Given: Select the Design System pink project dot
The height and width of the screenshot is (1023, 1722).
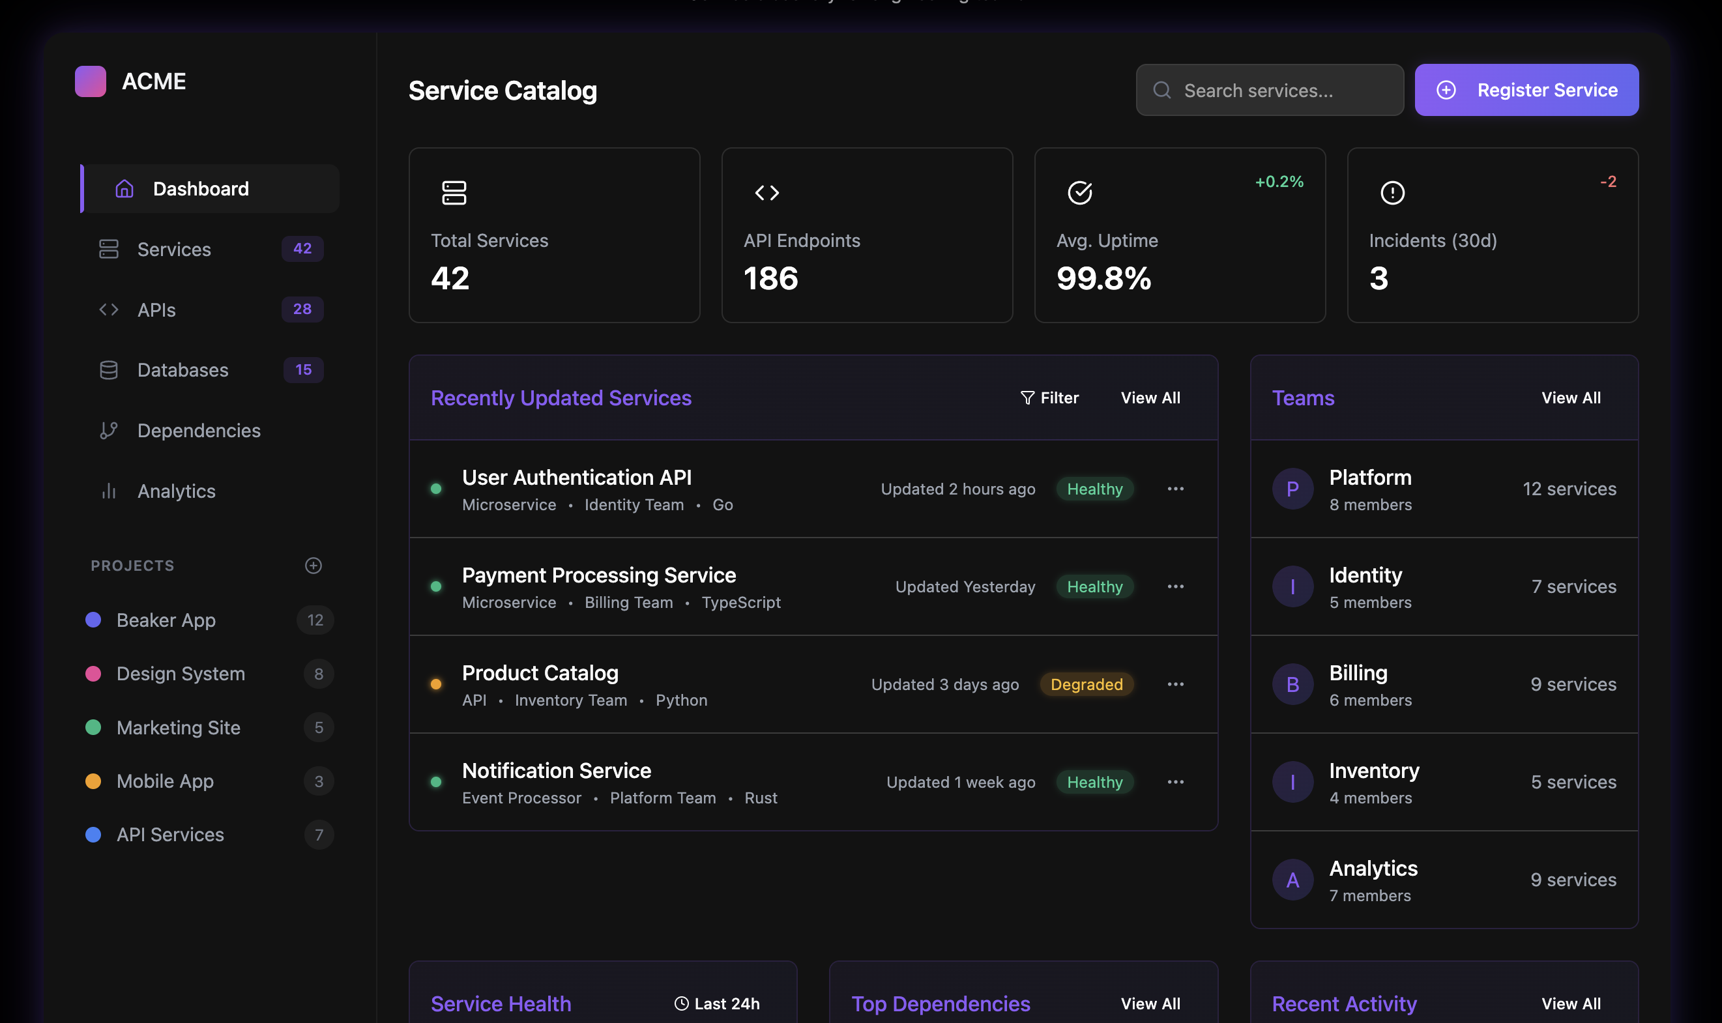Looking at the screenshot, I should pos(93,674).
